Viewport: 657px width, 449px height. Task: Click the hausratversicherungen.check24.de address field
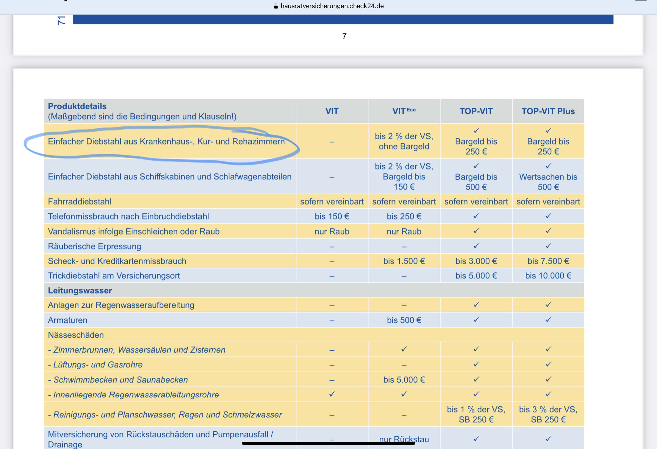pyautogui.click(x=332, y=6)
